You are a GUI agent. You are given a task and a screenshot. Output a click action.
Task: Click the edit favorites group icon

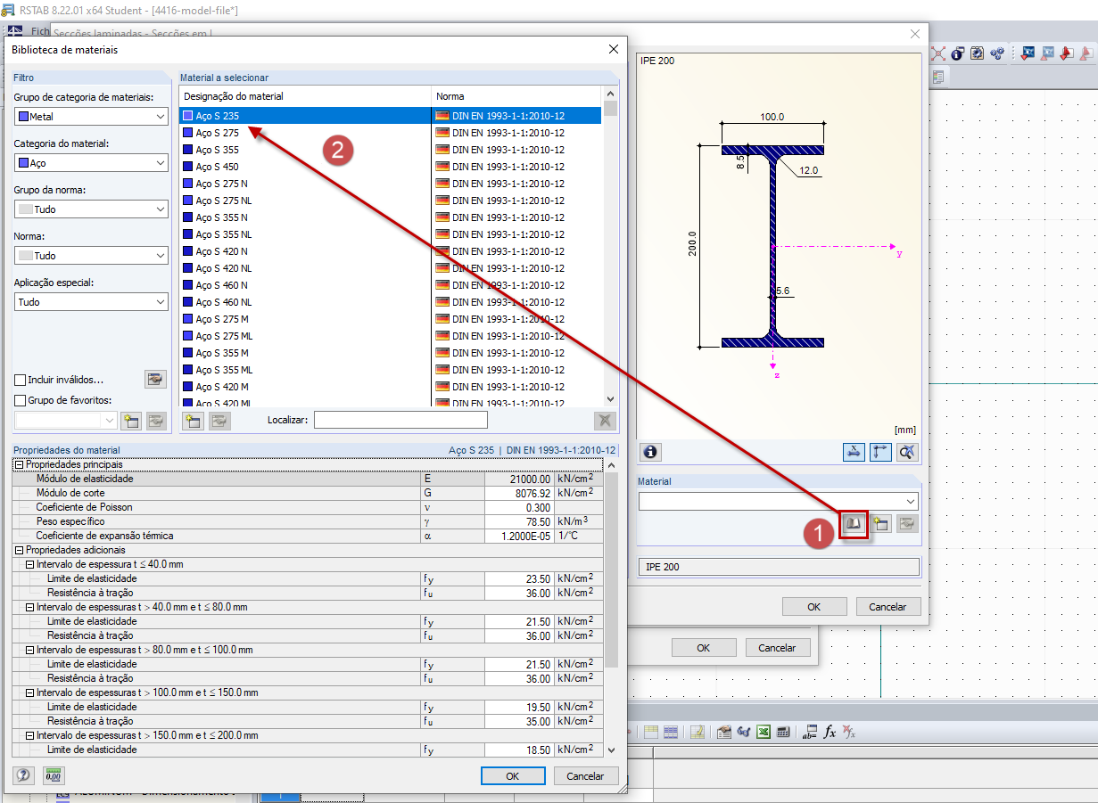pyautogui.click(x=156, y=420)
